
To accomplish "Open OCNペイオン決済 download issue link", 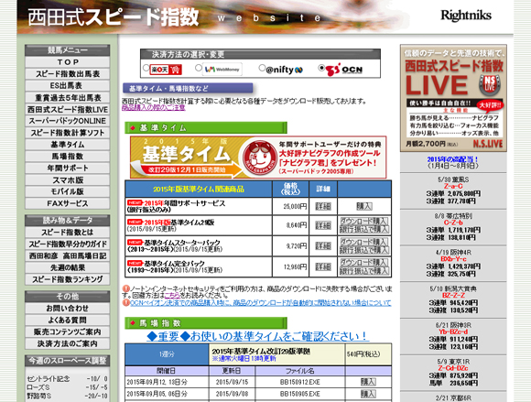I will point(260,302).
